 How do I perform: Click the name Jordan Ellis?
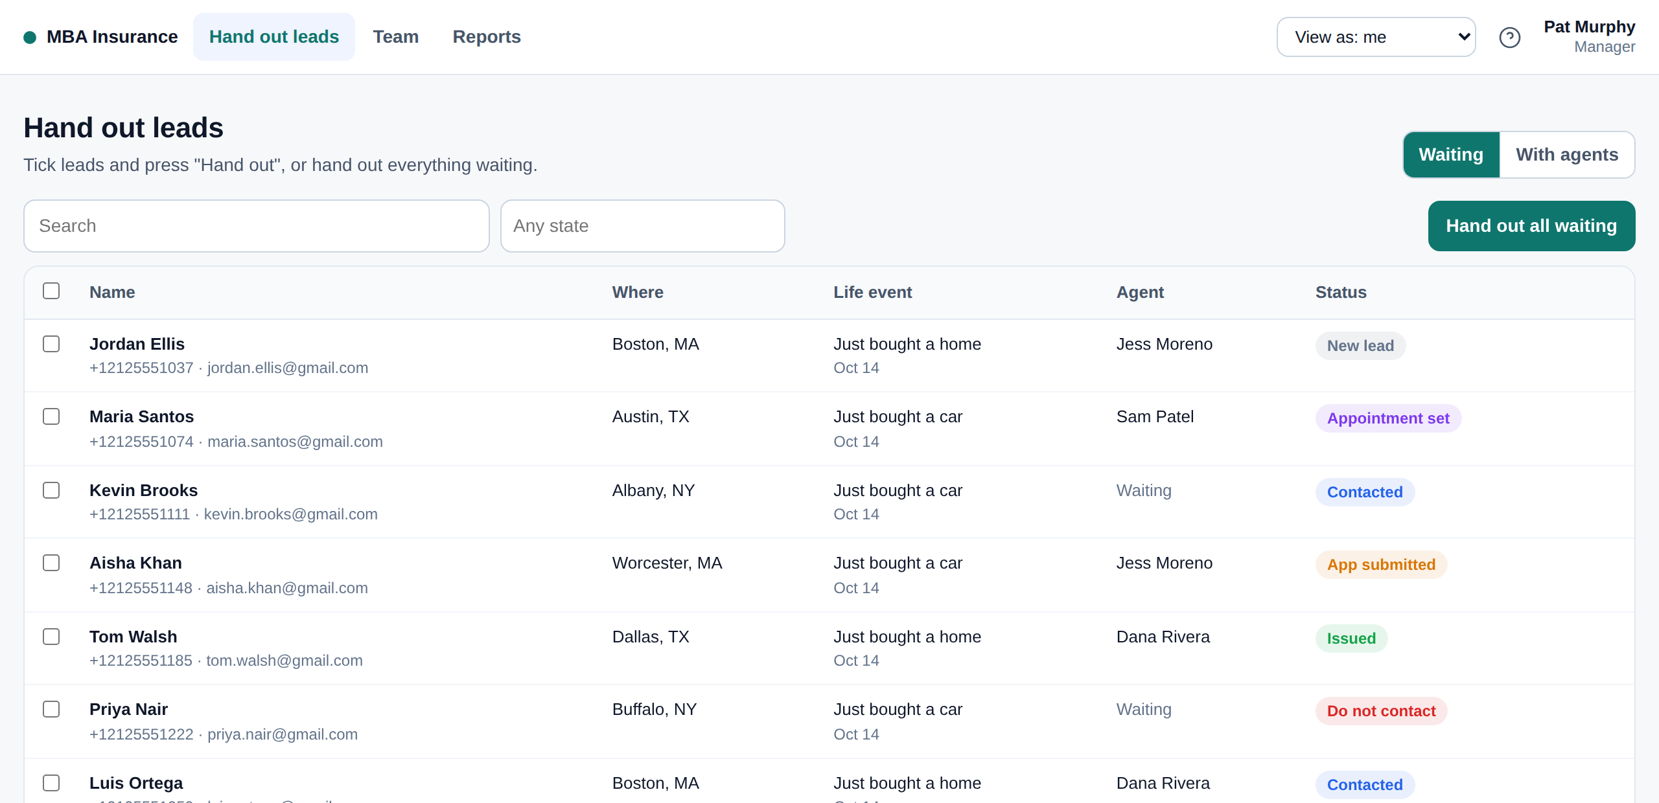[x=137, y=344]
